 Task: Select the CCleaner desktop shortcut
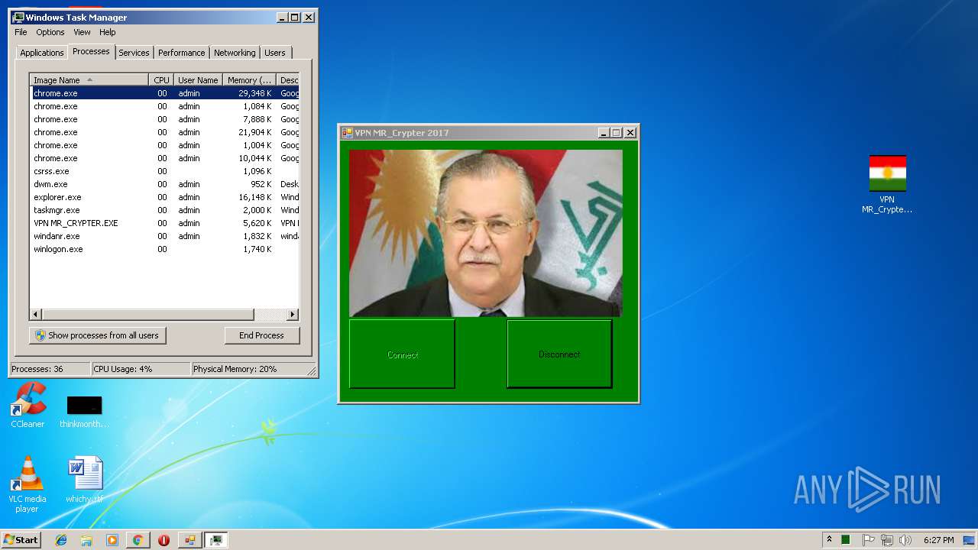tap(28, 405)
